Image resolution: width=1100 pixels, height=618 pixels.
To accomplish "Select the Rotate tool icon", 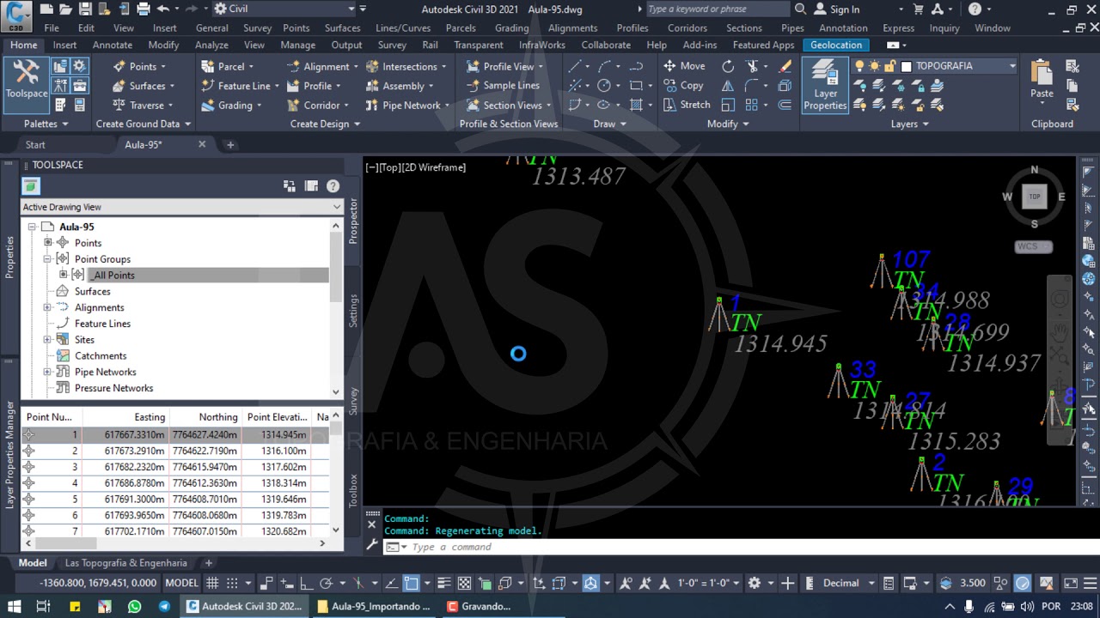I will point(728,66).
